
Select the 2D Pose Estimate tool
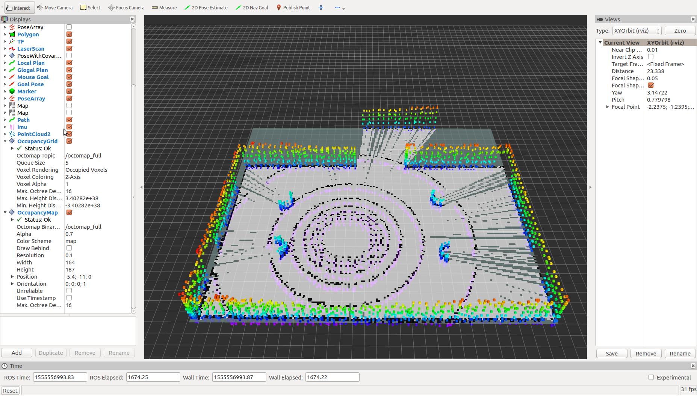pos(206,7)
